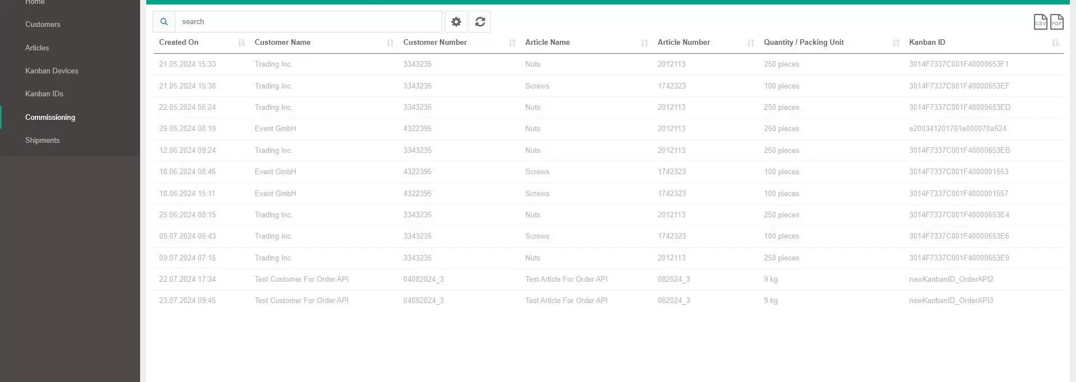Select row dated 09.07.2024 07:15
Screen dimensions: 1076x382
[x=608, y=258]
